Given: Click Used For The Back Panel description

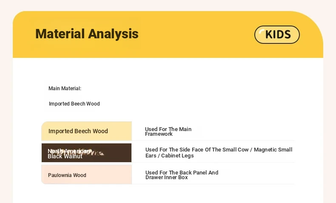Looking at the screenshot, I should coord(182,175).
